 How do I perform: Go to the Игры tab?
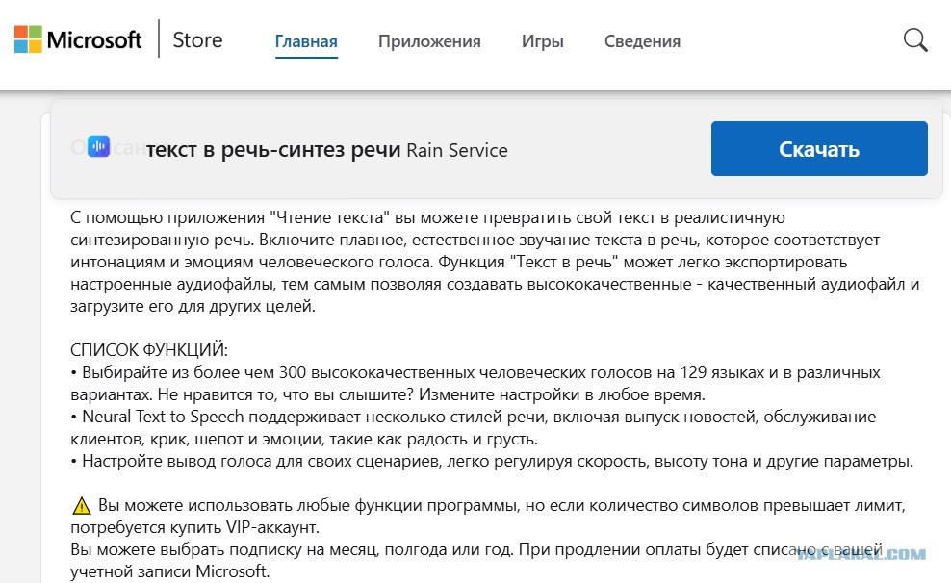542,41
